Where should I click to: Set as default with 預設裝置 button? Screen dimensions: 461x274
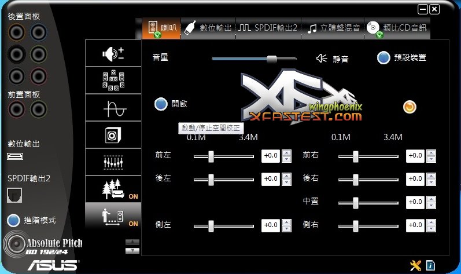point(383,58)
